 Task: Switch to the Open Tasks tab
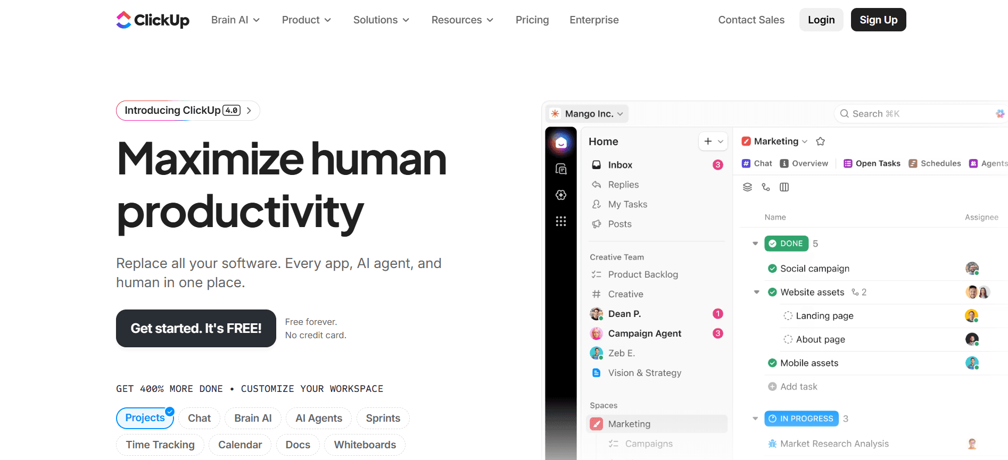click(x=872, y=163)
